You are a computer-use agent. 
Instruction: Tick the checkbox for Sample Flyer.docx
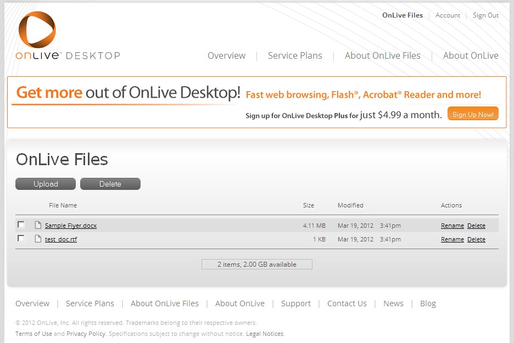[x=21, y=225]
